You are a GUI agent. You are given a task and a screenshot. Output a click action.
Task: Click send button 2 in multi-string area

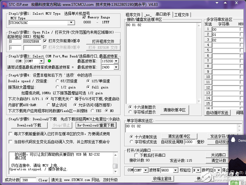click(x=208, y=34)
